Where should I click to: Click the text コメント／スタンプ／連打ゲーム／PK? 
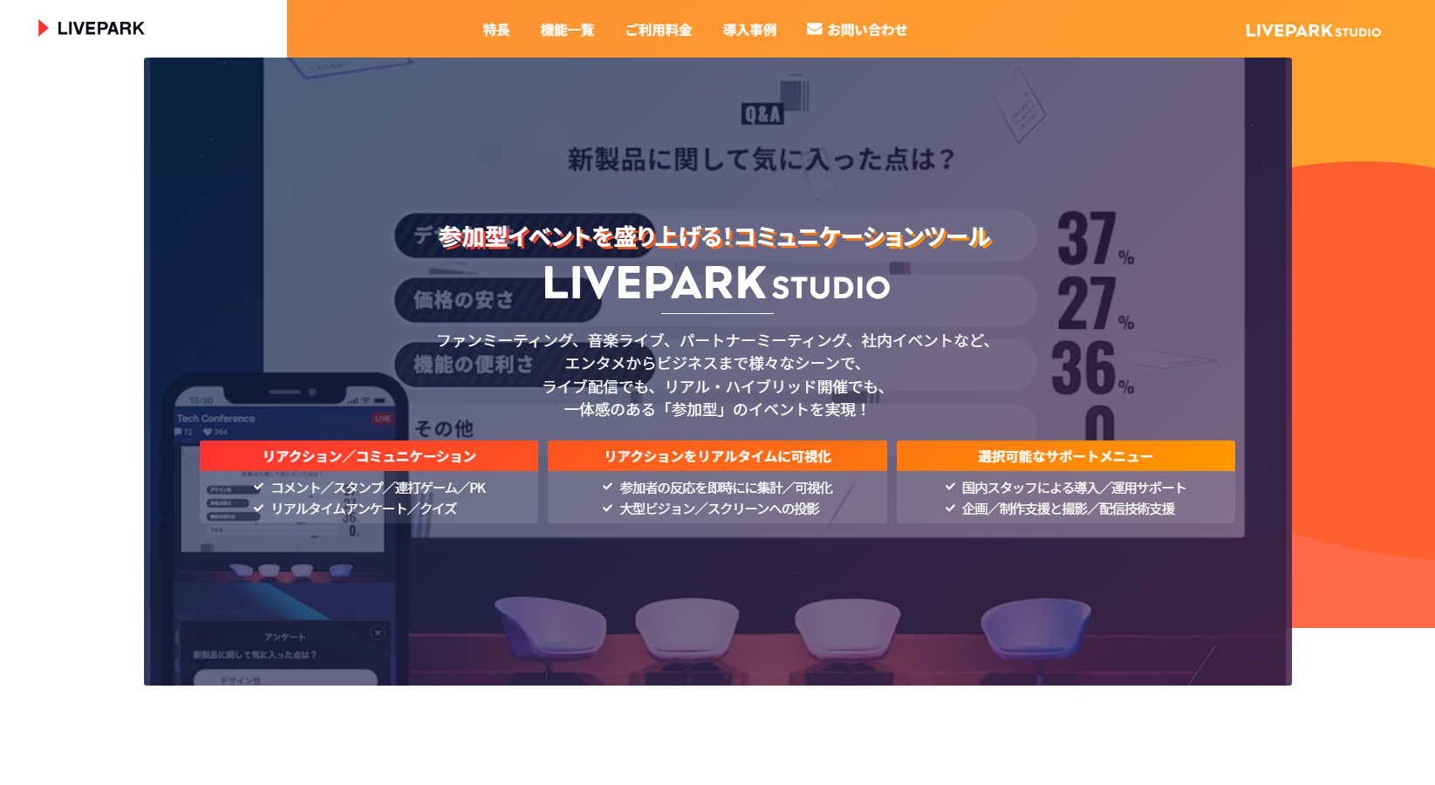379,488
